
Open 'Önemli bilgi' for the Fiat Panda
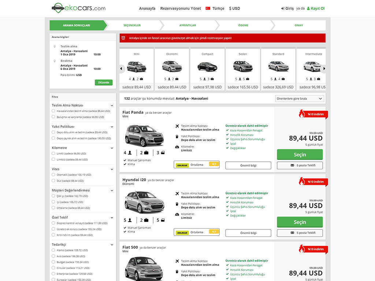[x=248, y=165]
